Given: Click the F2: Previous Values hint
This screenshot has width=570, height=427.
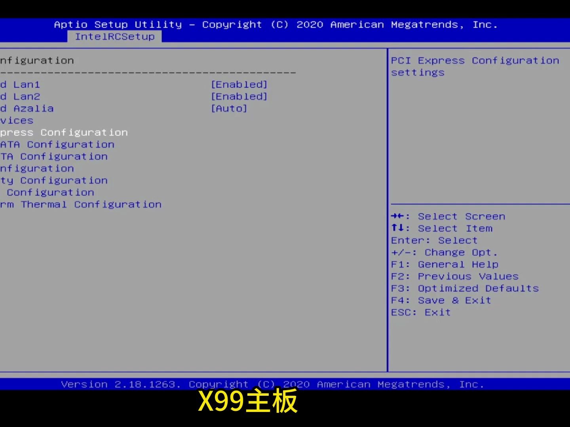Looking at the screenshot, I should click(x=454, y=276).
